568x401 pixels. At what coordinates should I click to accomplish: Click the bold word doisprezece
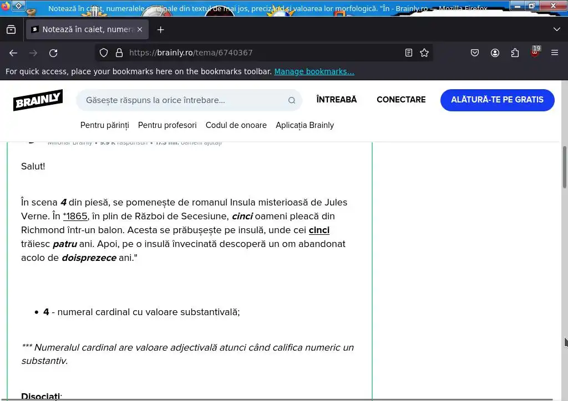[x=89, y=258]
